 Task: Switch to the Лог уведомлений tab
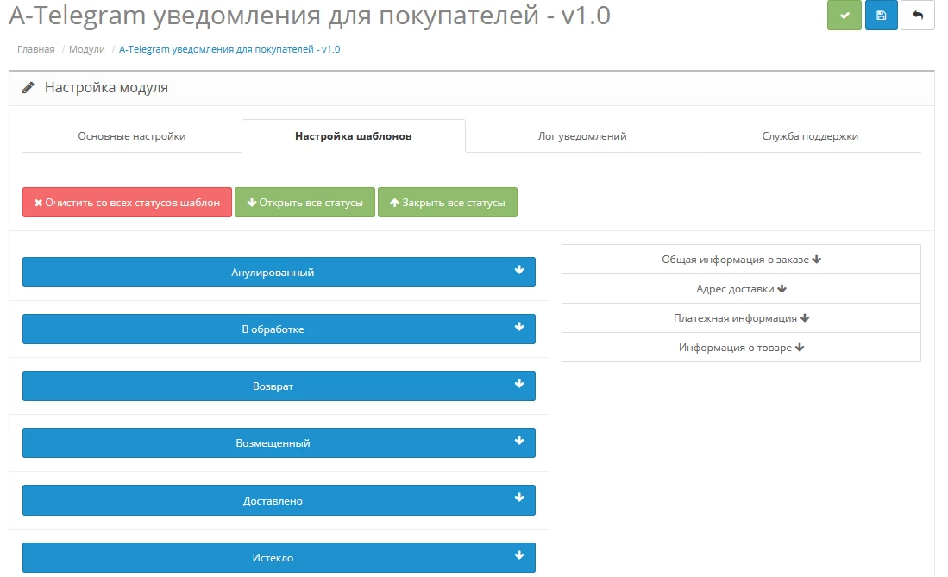coord(582,136)
